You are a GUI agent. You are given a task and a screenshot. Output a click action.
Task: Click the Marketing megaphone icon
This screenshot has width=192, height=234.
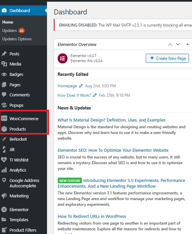[x=4, y=196]
